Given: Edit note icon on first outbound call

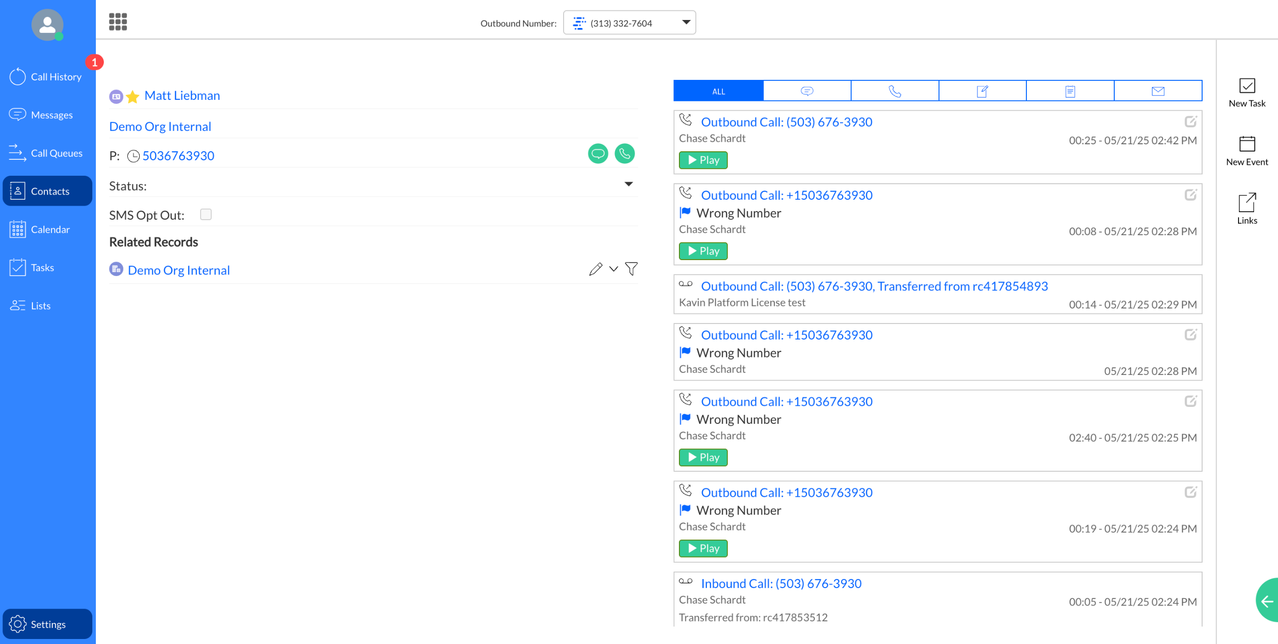Looking at the screenshot, I should (x=1190, y=122).
